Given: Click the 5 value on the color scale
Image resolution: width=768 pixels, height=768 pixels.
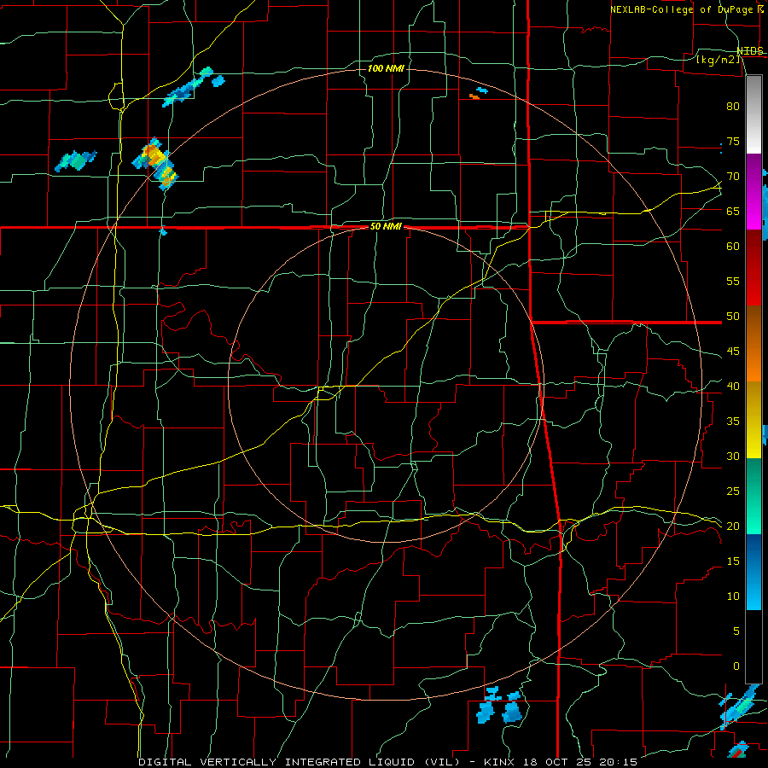Looking at the screenshot, I should (x=736, y=631).
